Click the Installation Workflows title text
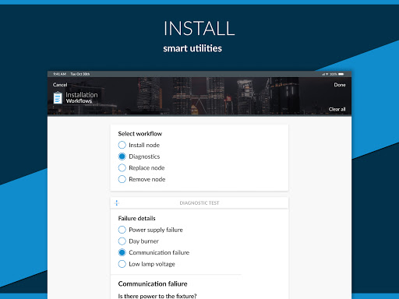 coord(82,97)
